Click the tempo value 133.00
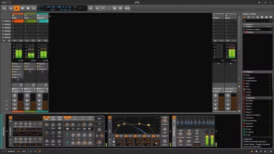The height and width of the screenshot is (154, 274). 51,7
